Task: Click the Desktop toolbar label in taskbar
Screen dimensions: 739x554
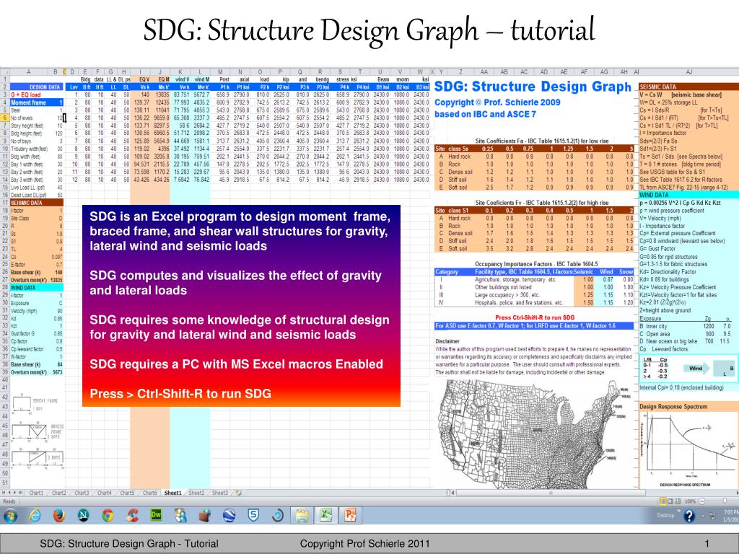Action: [x=665, y=515]
